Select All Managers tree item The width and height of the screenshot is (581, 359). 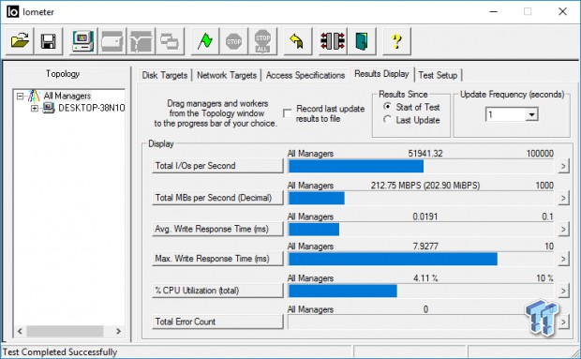point(67,96)
